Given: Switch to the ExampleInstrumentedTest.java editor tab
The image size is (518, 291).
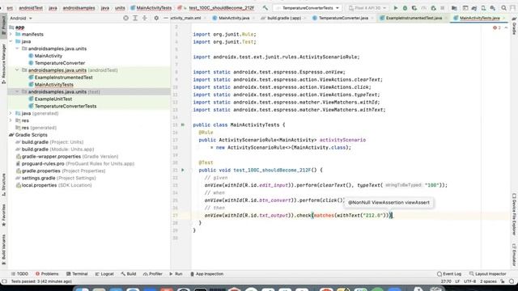Looking at the screenshot, I should pos(414,18).
